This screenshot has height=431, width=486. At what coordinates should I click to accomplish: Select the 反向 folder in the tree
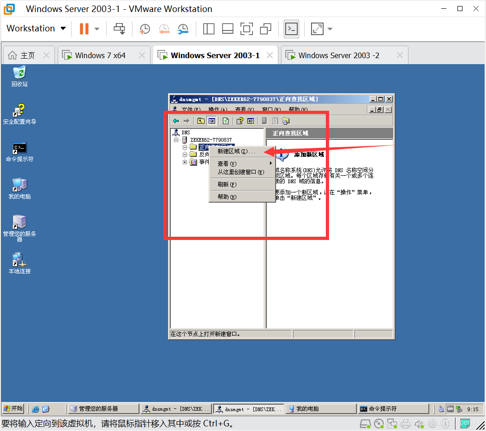(204, 154)
